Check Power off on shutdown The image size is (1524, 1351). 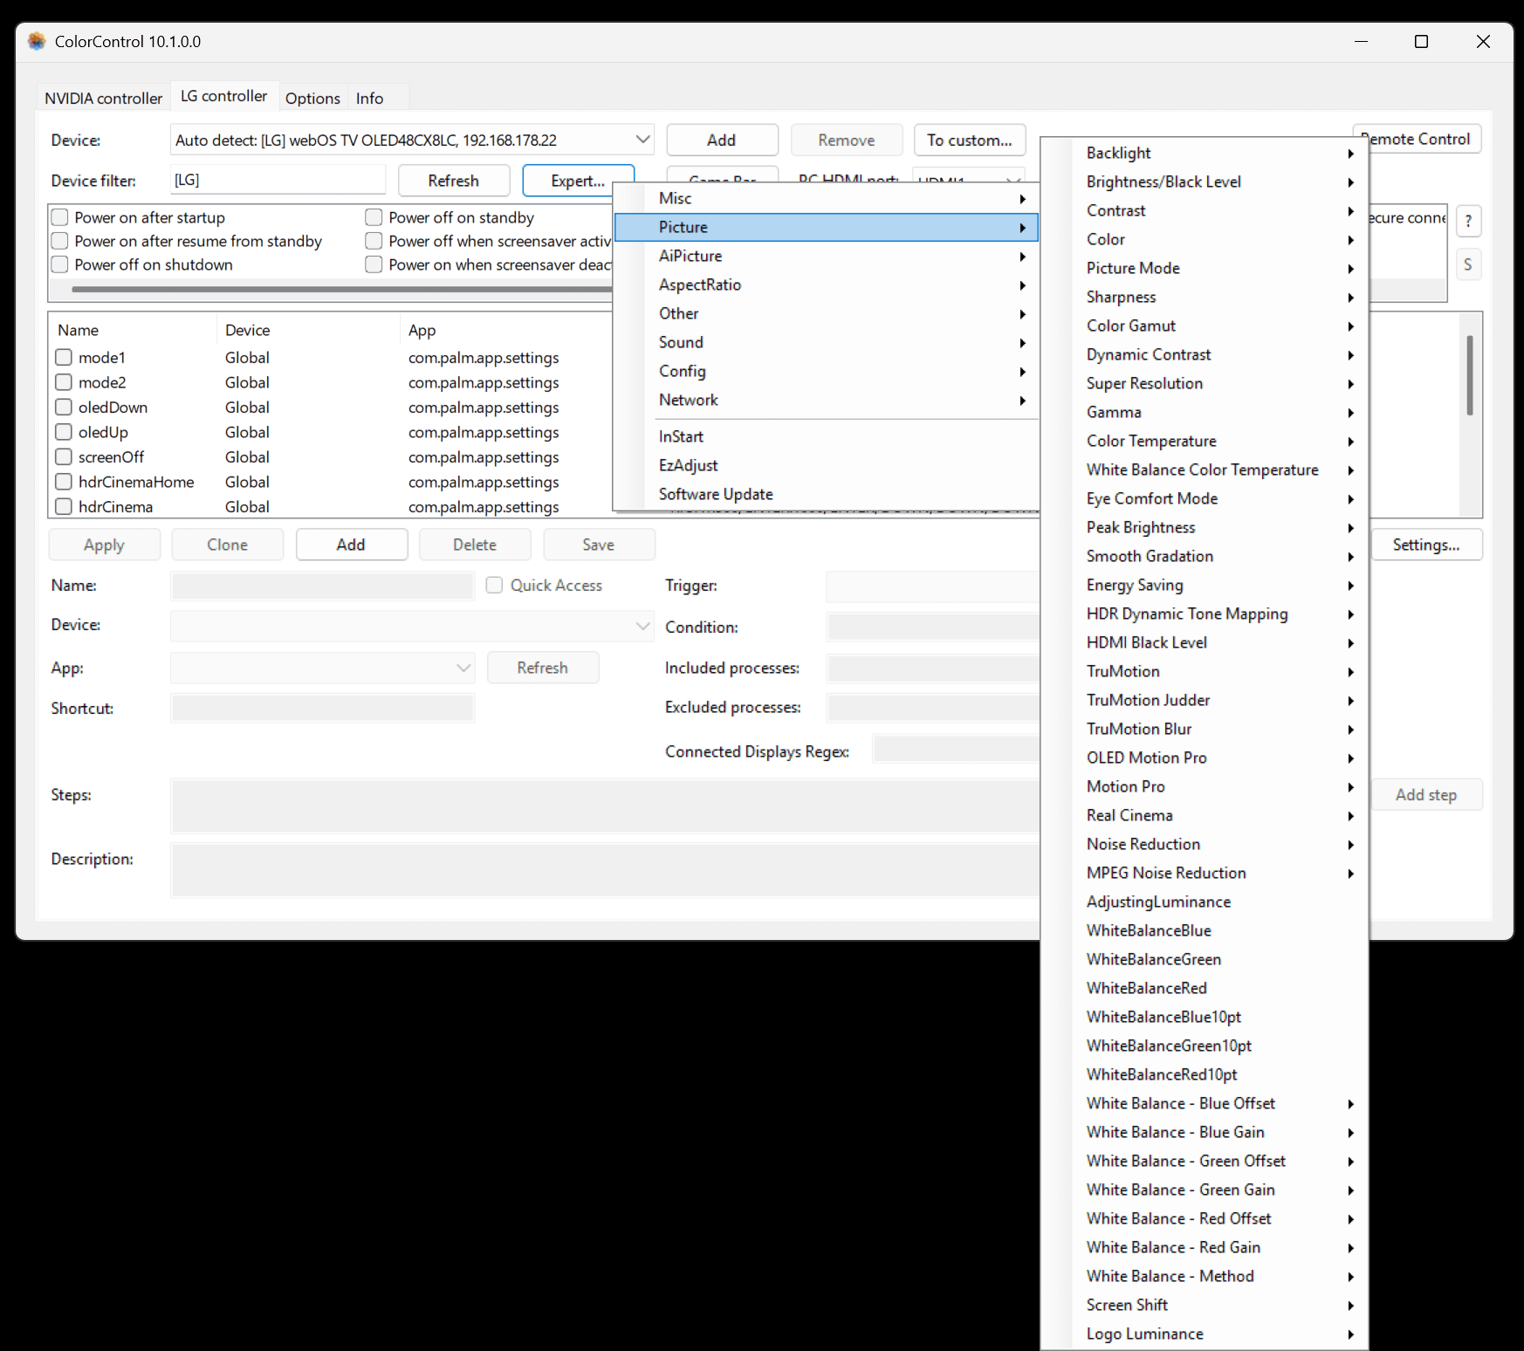tap(60, 264)
